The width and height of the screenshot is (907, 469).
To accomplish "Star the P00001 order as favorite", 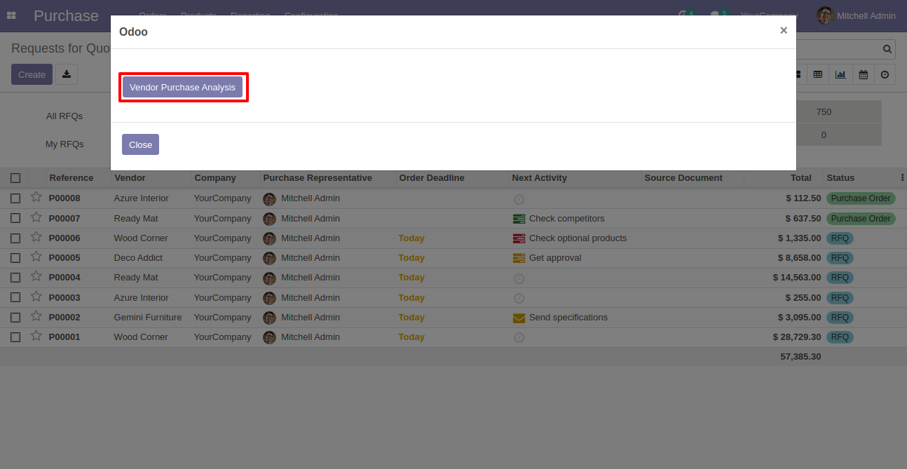I will pyautogui.click(x=36, y=336).
